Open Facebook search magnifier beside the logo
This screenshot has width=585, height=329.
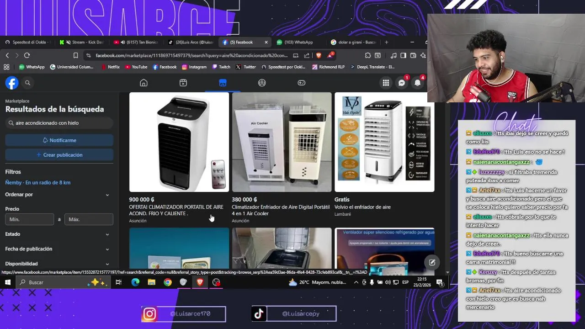27,83
